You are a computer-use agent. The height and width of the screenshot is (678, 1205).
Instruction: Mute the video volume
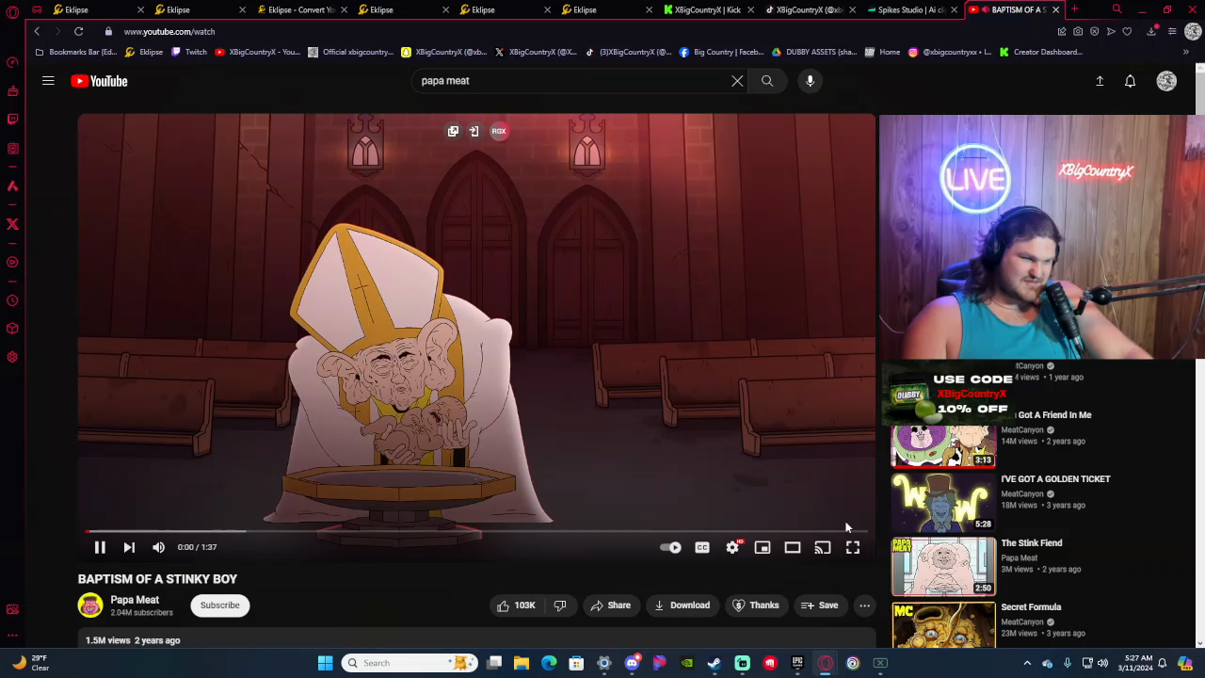pos(158,547)
